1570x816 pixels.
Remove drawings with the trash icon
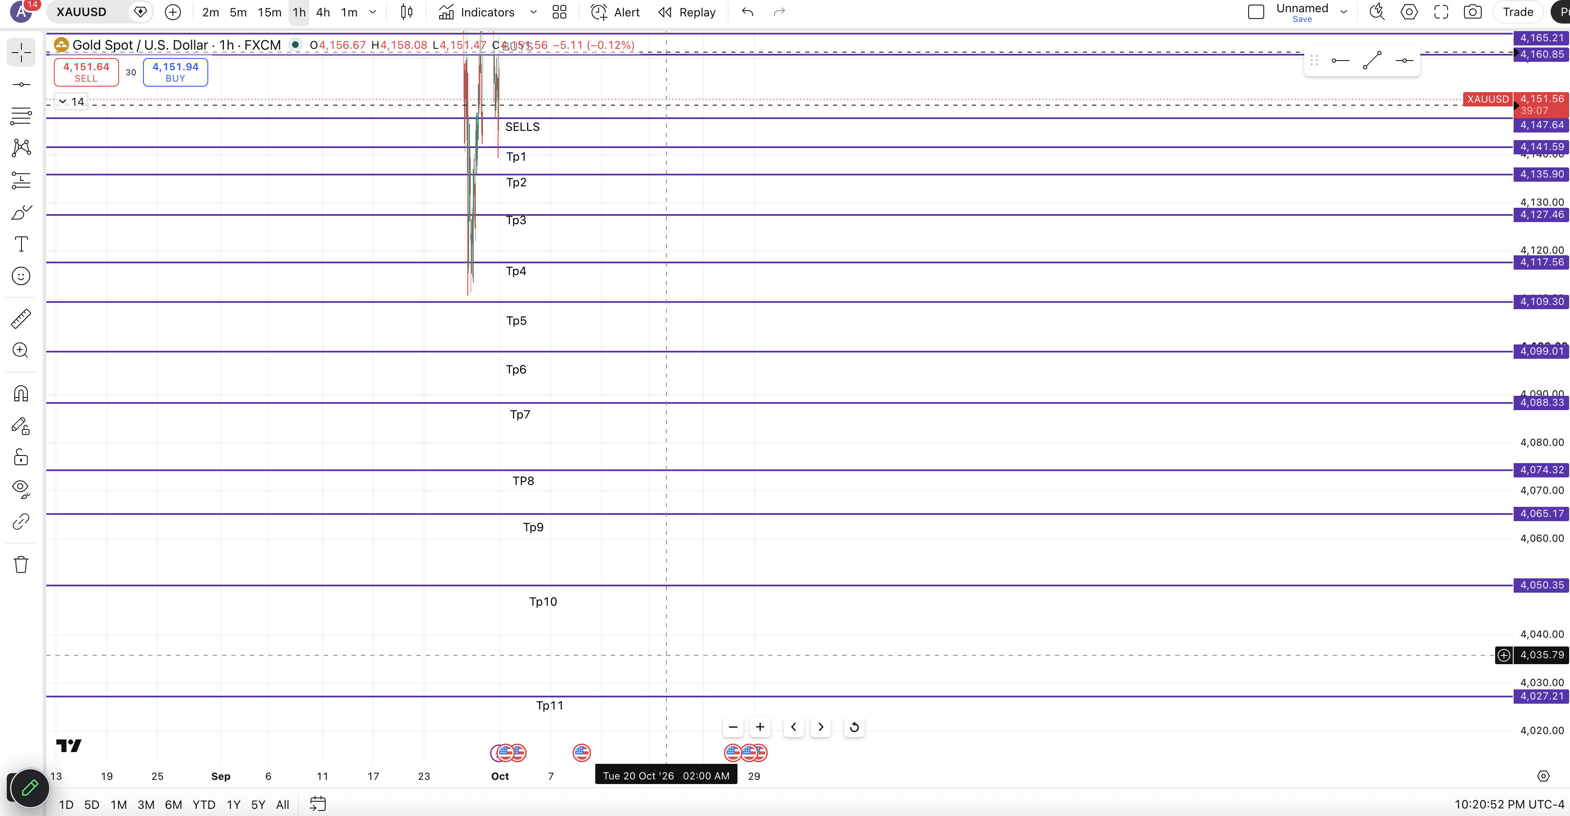[21, 564]
